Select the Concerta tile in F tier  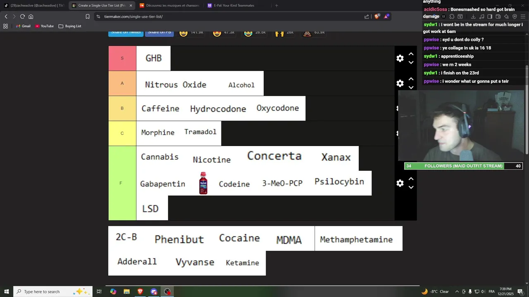point(274,156)
